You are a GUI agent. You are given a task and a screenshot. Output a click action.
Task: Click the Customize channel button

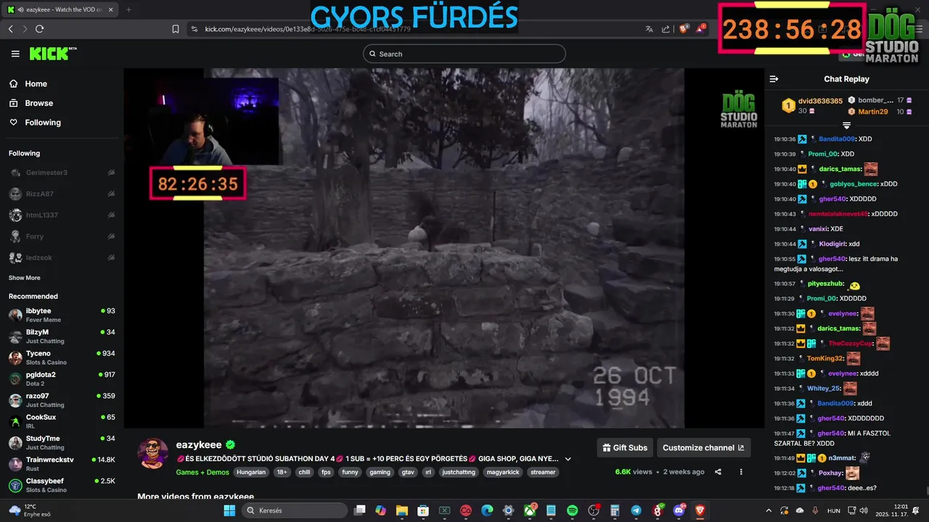click(703, 447)
